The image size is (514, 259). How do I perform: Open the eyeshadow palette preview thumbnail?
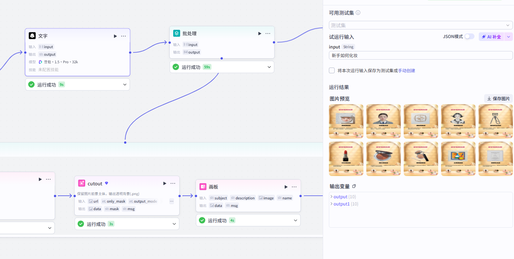[384, 159]
